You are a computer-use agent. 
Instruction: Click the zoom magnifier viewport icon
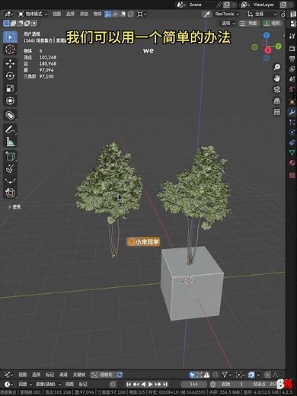[276, 67]
